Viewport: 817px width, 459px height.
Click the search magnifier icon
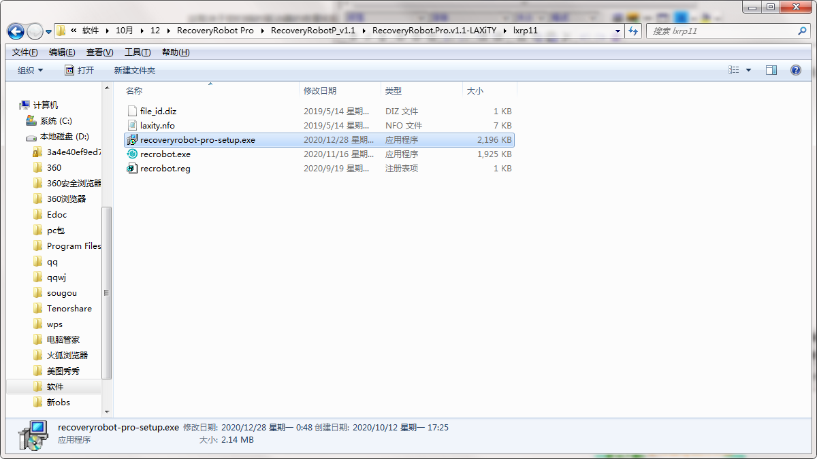(x=802, y=31)
